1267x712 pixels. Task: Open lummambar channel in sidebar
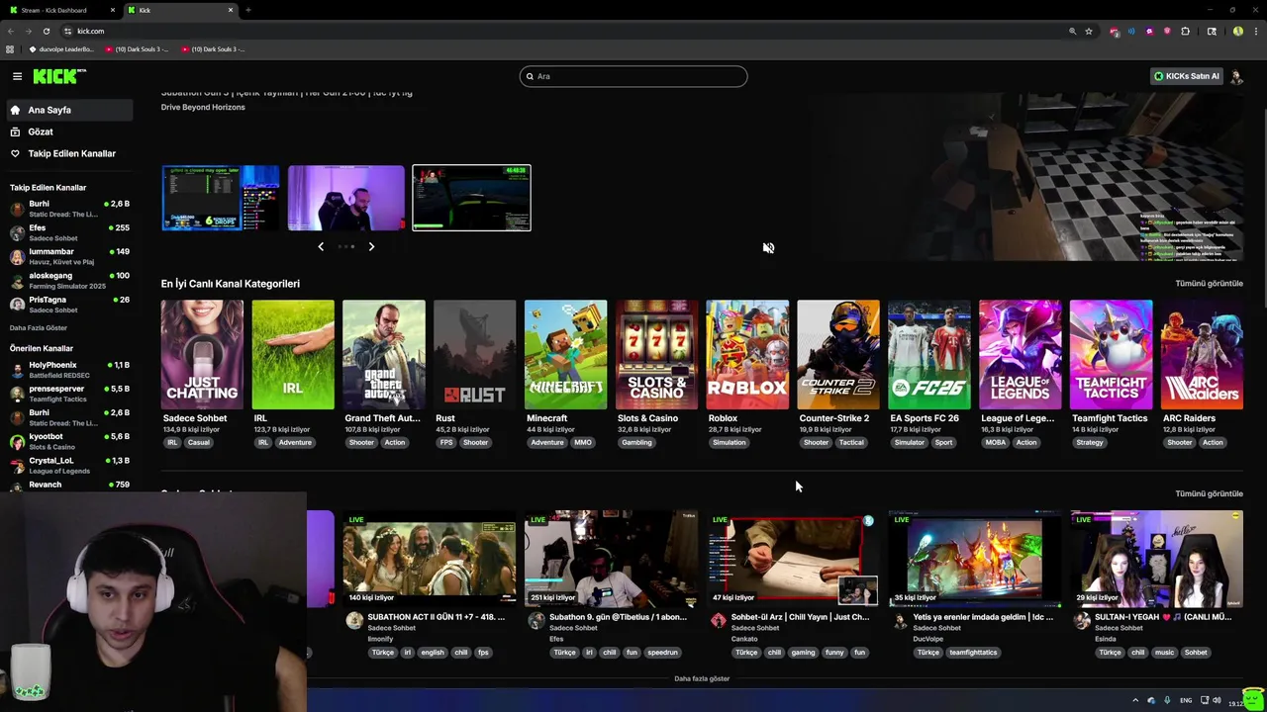point(69,256)
